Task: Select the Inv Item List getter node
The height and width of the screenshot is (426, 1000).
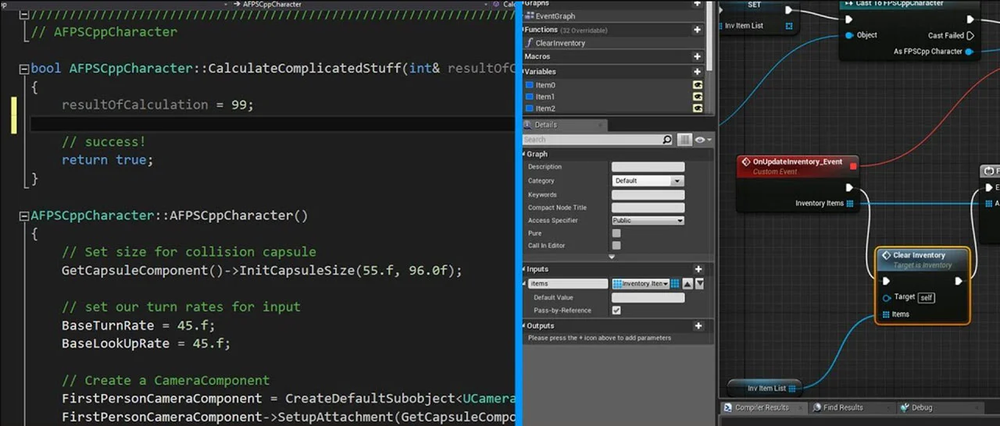Action: click(766, 388)
